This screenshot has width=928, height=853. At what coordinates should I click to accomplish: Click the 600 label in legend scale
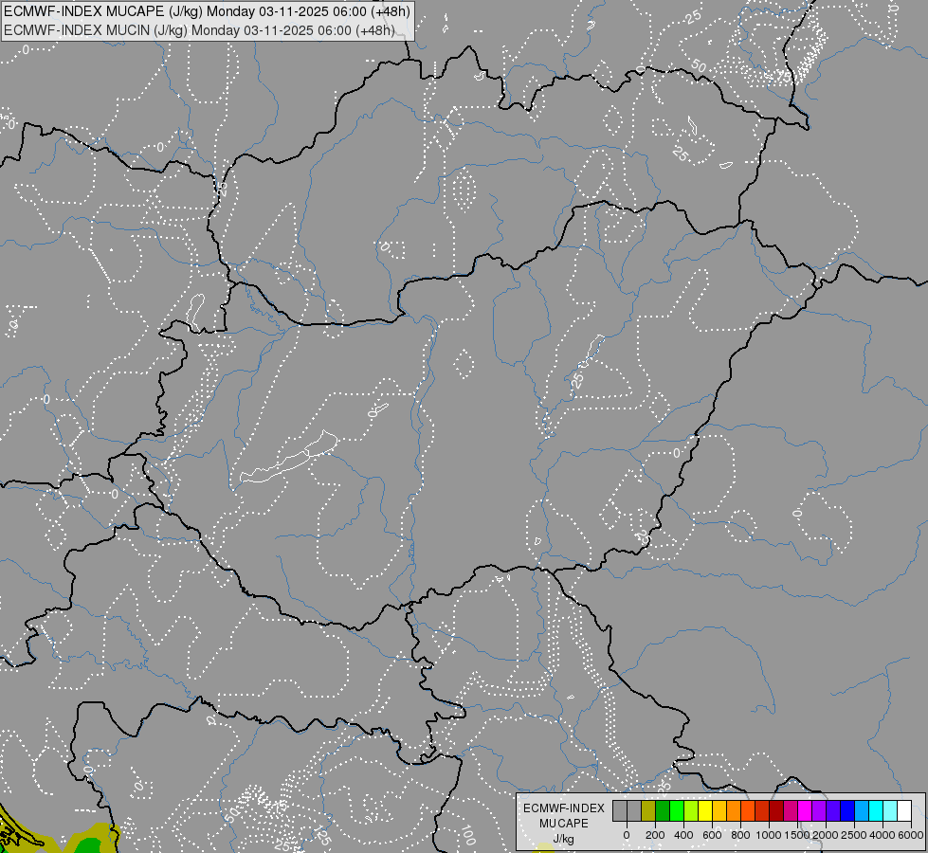point(712,835)
